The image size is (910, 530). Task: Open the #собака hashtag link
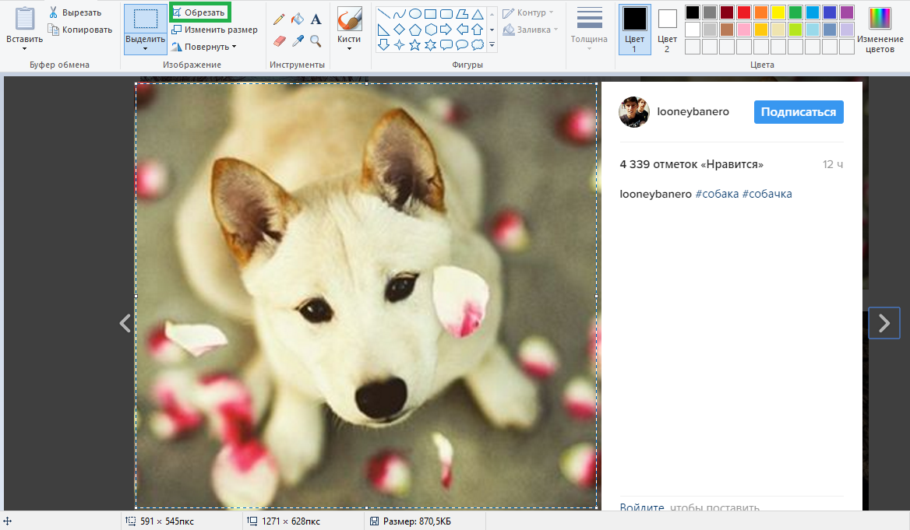pos(717,194)
